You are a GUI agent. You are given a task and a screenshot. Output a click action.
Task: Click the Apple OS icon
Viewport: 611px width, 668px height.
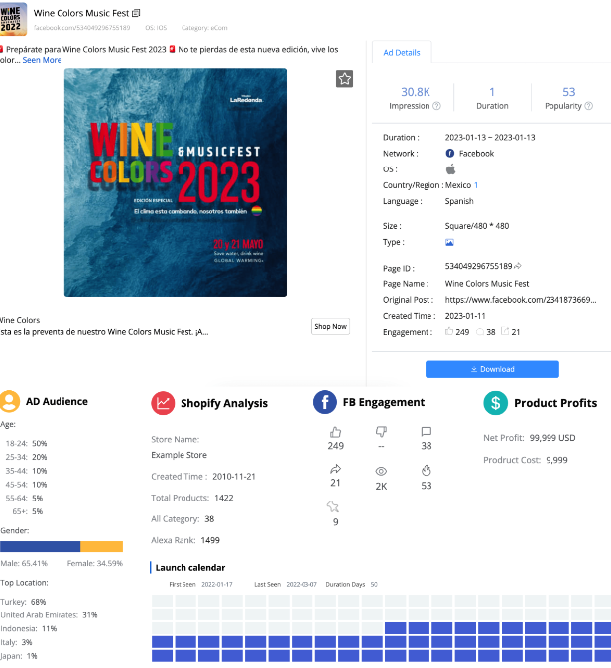(450, 169)
